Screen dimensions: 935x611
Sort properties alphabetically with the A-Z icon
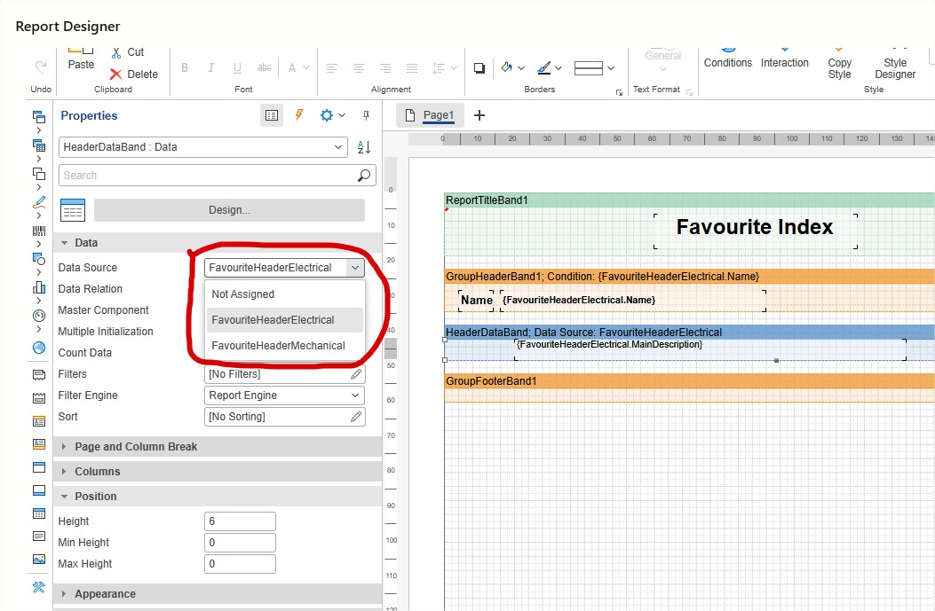tap(362, 147)
